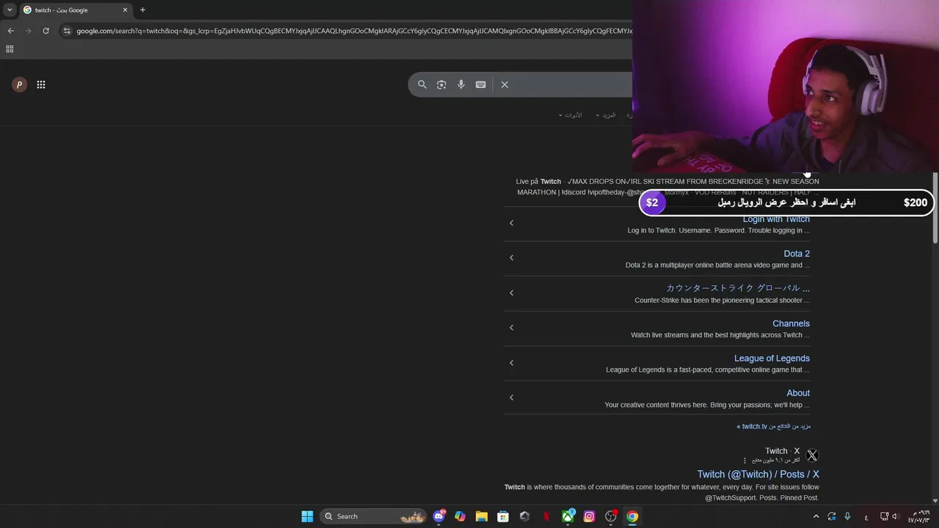Open the taskbar clock and date
This screenshot has width=939, height=528.
919,516
